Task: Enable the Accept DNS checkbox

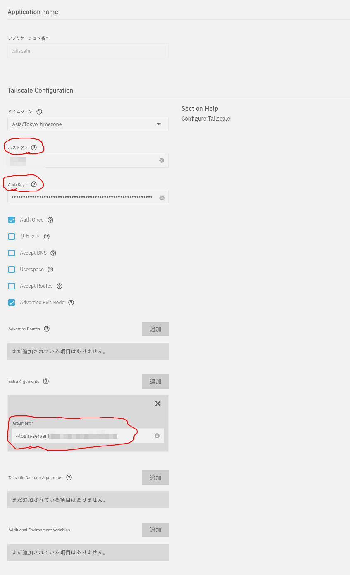Action: [12, 253]
